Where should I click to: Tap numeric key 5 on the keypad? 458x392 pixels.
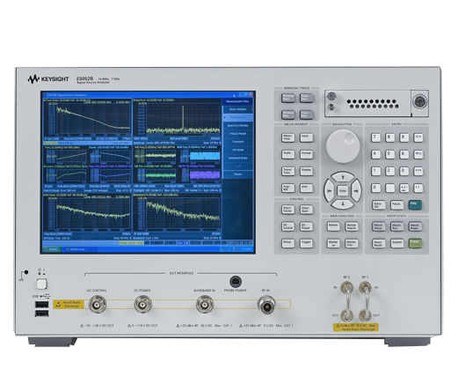[x=389, y=154]
